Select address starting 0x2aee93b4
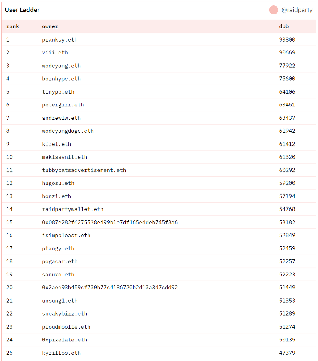The height and width of the screenshot is (361, 318). coord(110,288)
